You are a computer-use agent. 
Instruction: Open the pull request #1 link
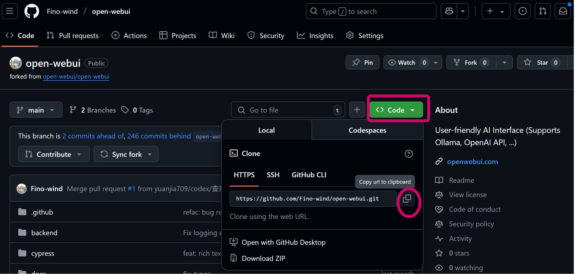[x=131, y=189]
